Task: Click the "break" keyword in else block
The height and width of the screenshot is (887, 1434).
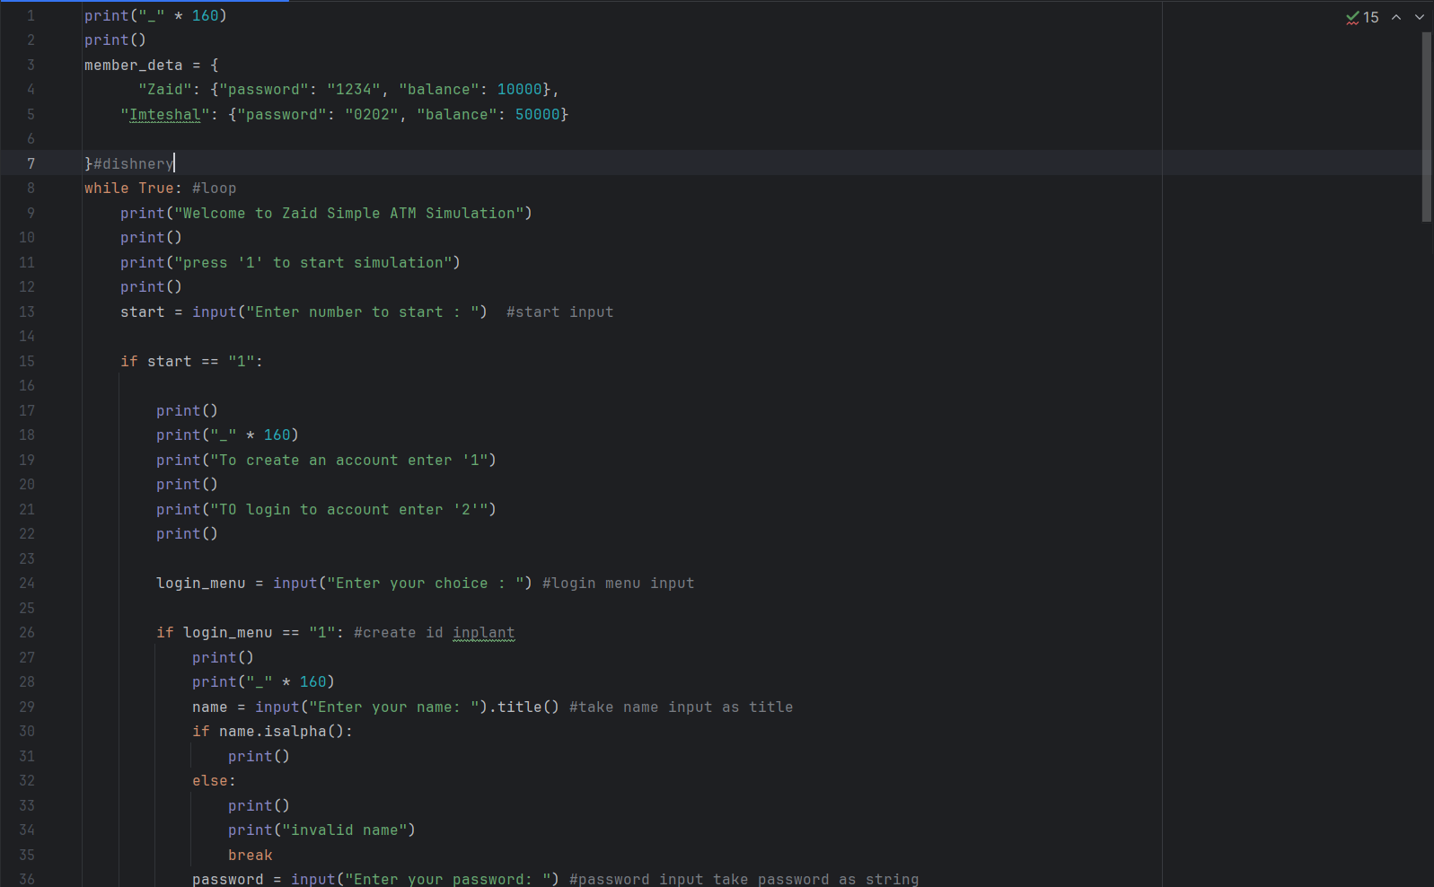Action: point(250,856)
